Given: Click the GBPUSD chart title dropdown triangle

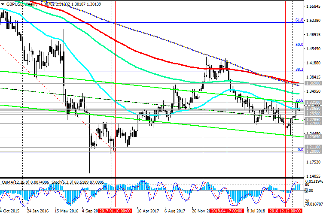Looking at the screenshot, I should pyautogui.click(x=3, y=4).
